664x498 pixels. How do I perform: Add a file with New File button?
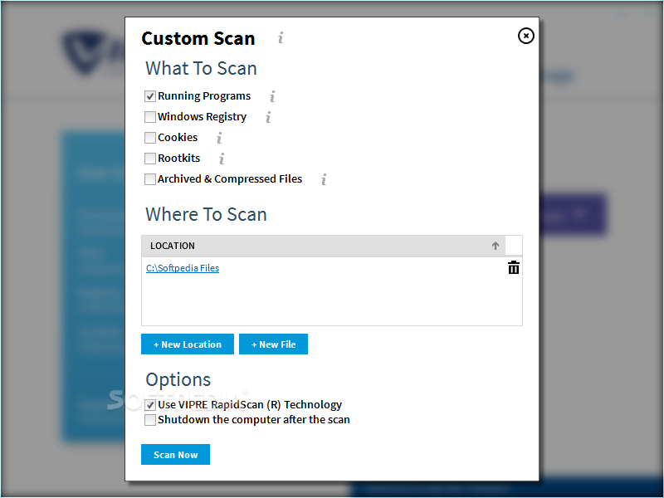click(273, 344)
